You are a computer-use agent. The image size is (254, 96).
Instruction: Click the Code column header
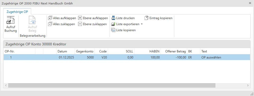pyautogui.click(x=101, y=51)
